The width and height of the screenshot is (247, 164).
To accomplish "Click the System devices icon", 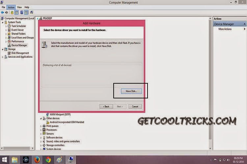I will [x=44, y=149].
